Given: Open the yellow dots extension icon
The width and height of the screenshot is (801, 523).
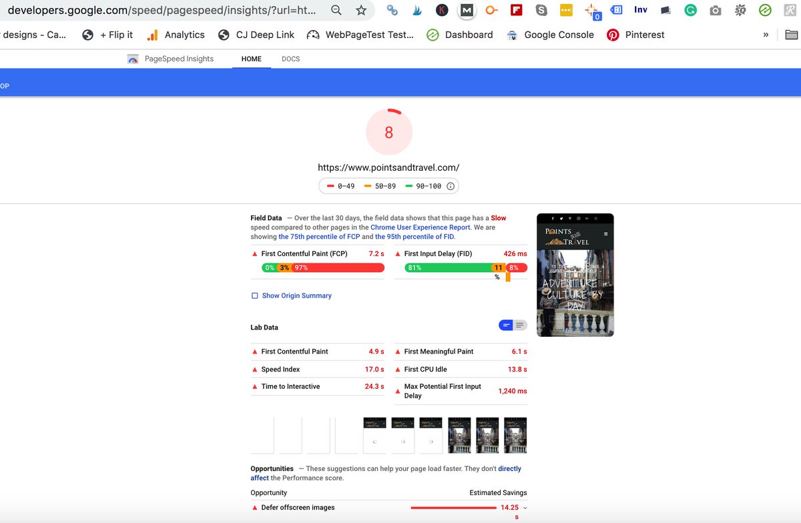Looking at the screenshot, I should (565, 10).
